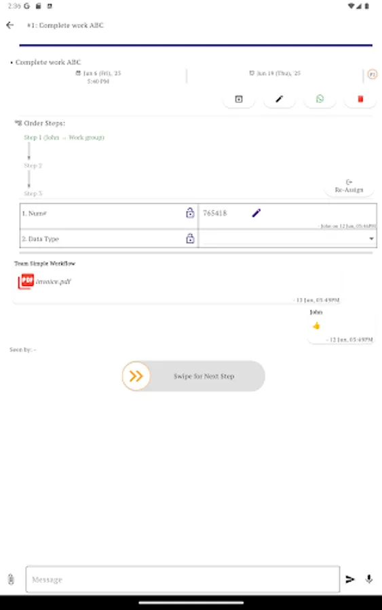Toggle lock on Num# field
This screenshot has width=382, height=610.
[x=190, y=213]
